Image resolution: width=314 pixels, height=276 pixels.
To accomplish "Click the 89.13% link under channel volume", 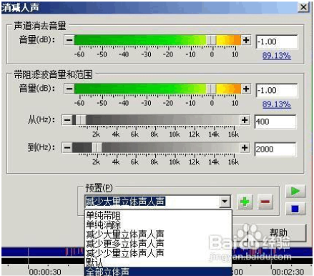I will [277, 56].
